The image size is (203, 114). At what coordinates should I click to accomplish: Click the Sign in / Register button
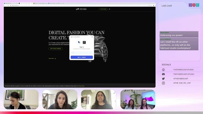click(82, 57)
